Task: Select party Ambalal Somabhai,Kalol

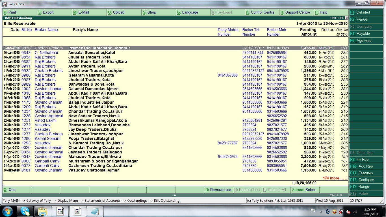Action: (92, 53)
